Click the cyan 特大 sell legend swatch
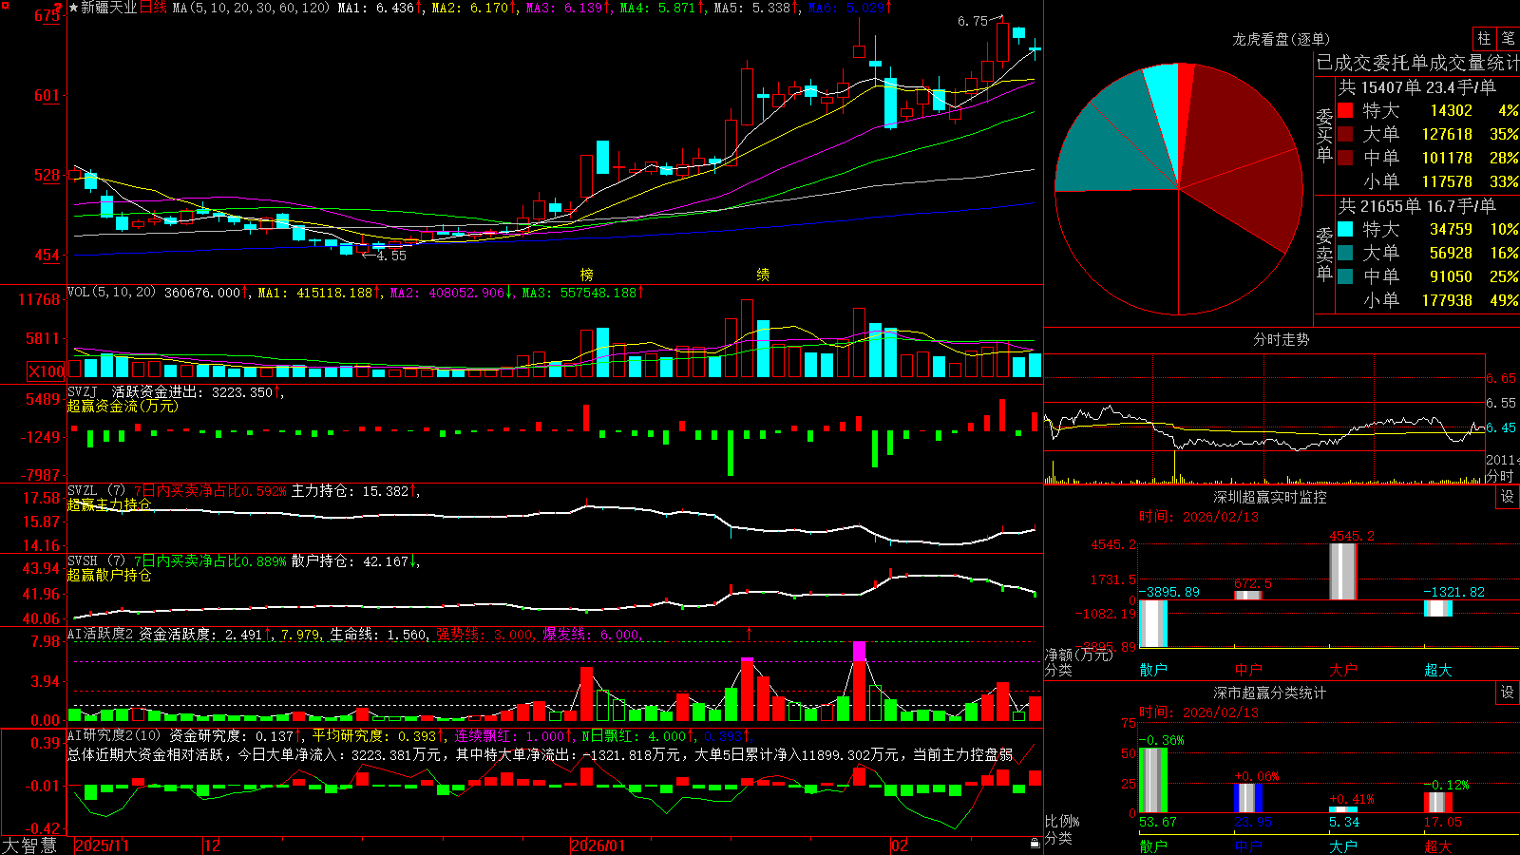 pos(1345,229)
